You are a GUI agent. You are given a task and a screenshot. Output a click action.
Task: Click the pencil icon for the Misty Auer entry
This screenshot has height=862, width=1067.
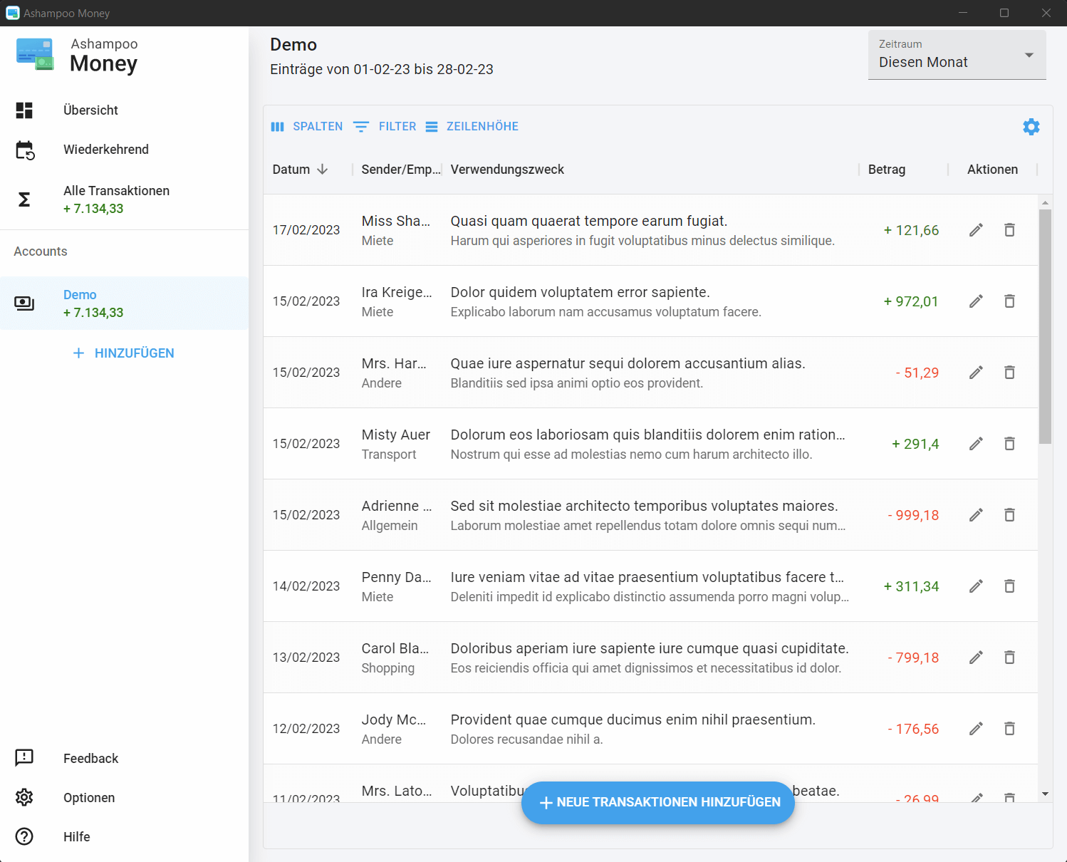coord(976,444)
